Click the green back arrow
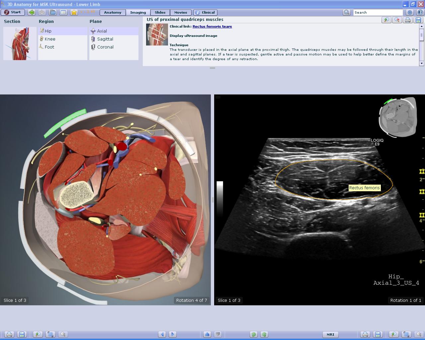Image resolution: width=425 pixels, height=340 pixels. (32, 12)
